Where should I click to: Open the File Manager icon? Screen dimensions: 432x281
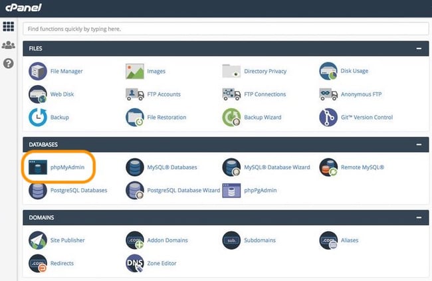(38, 71)
